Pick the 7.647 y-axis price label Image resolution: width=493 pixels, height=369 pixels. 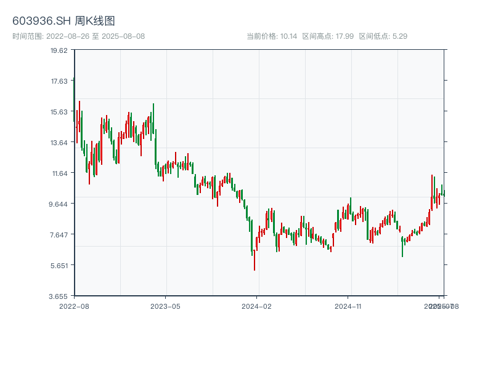click(59, 234)
